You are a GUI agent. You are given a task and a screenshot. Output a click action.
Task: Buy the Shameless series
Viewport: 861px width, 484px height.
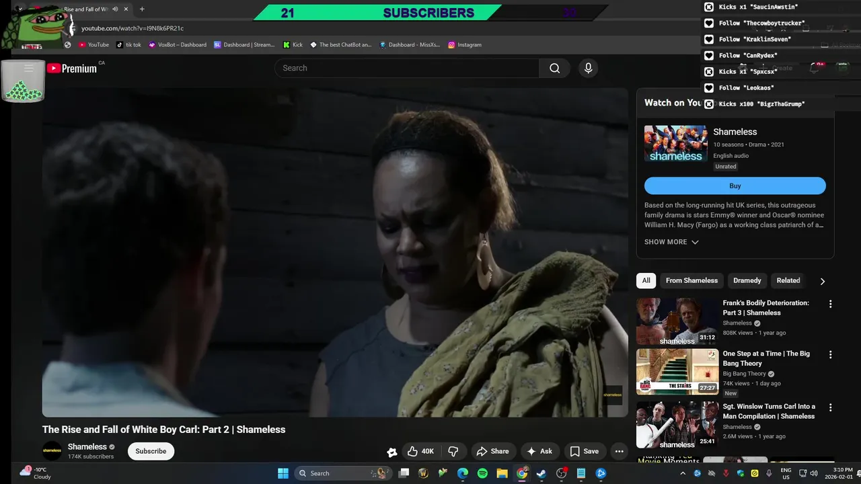click(735, 186)
